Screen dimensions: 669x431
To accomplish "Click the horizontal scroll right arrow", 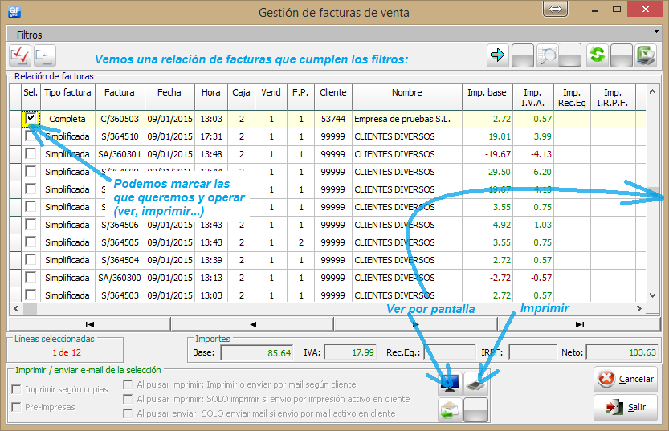I will pyautogui.click(x=639, y=308).
